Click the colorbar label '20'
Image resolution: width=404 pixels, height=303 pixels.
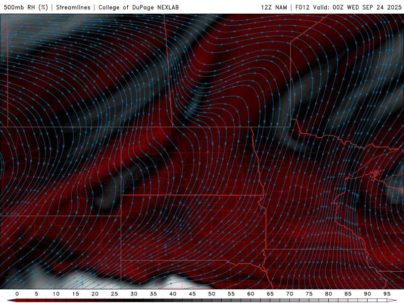[x=95, y=294]
